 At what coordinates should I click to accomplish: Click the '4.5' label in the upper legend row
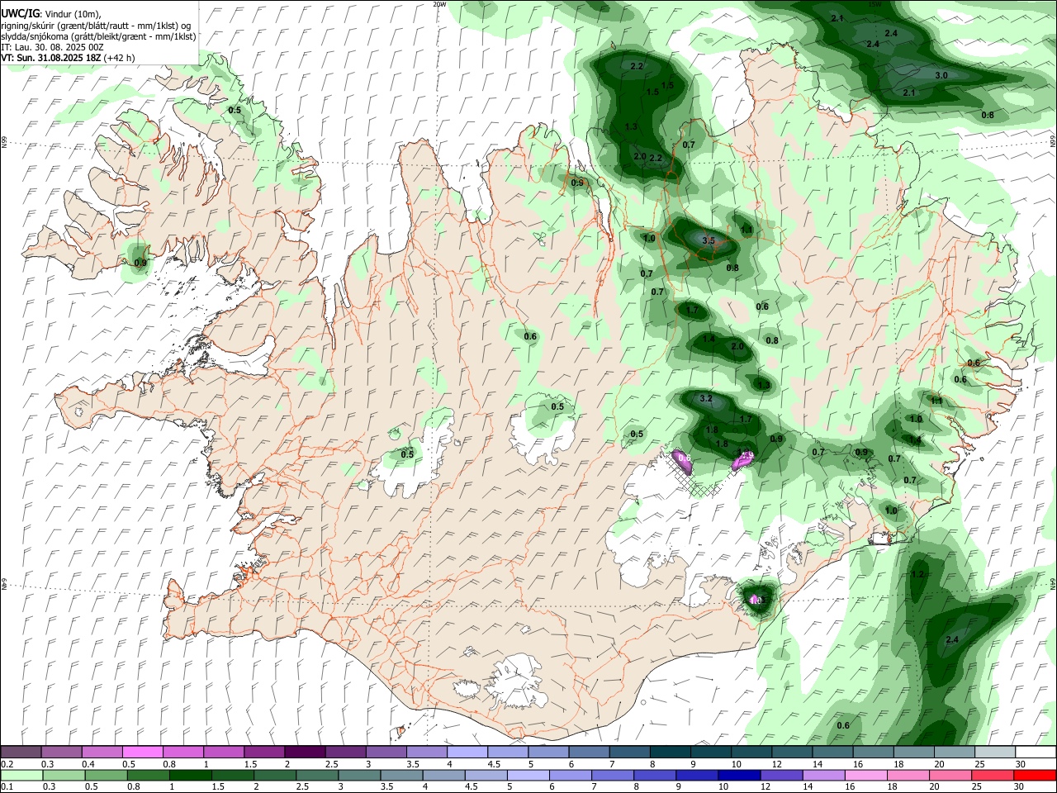pyautogui.click(x=494, y=764)
